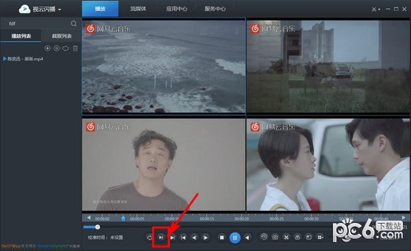The height and width of the screenshot is (251, 411).
Task: Click the timeline scroll-right arrow
Action: pyautogui.click(x=403, y=217)
